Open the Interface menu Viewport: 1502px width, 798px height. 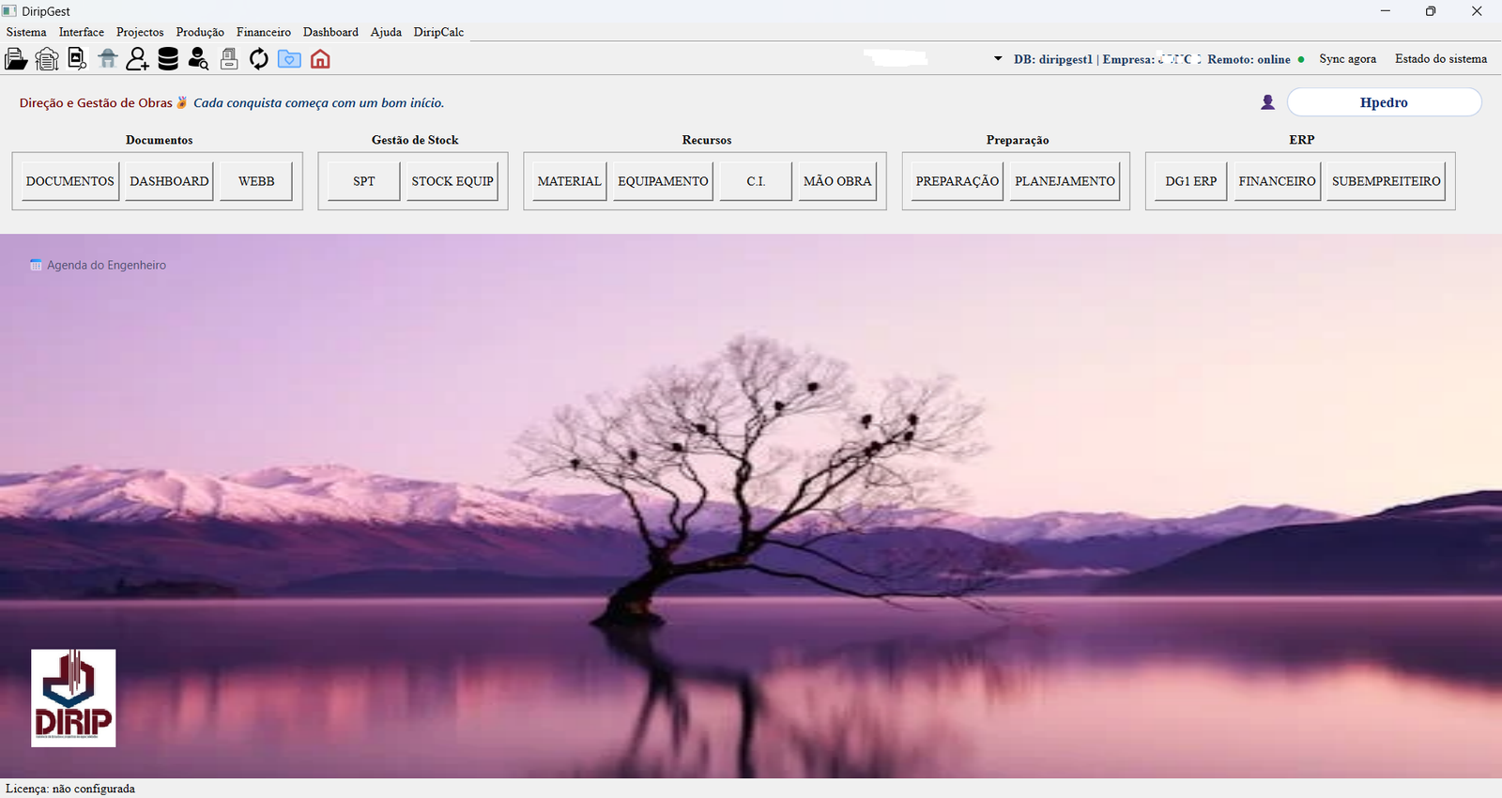[82, 32]
